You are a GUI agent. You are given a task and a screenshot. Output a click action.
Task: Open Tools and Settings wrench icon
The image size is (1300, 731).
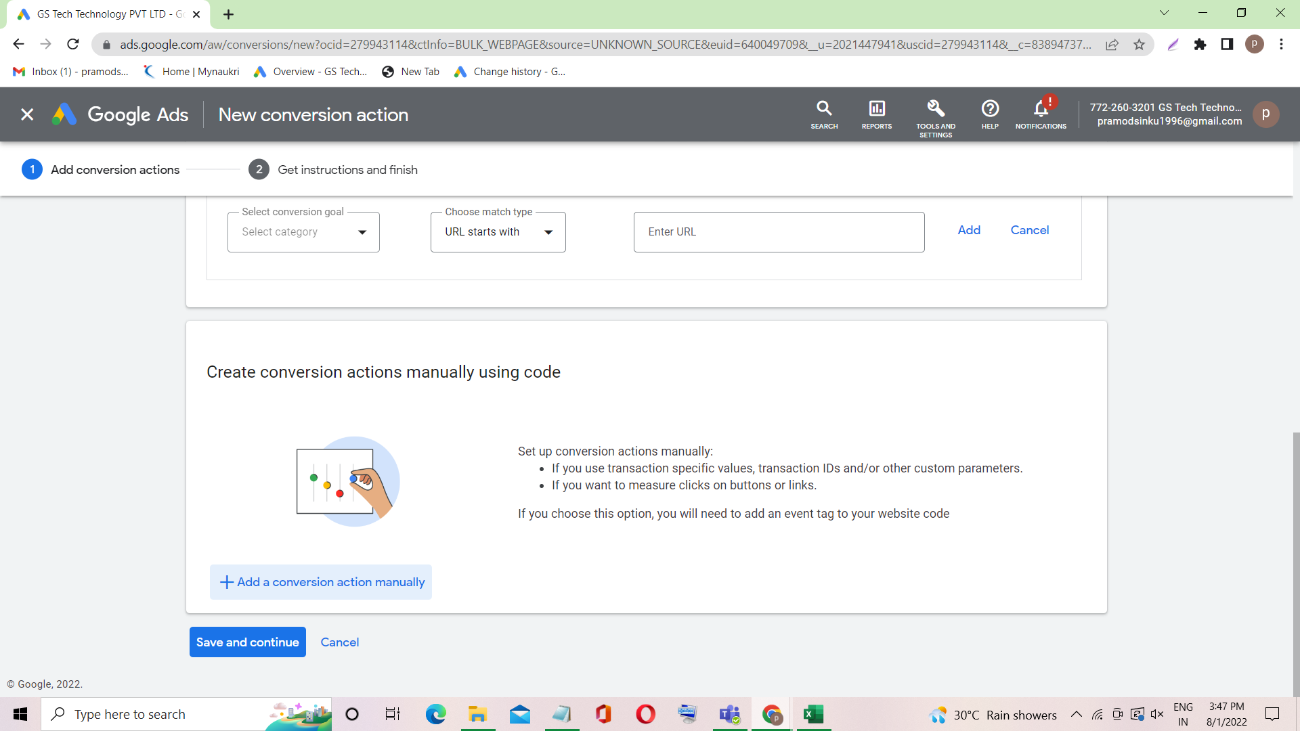pos(936,115)
